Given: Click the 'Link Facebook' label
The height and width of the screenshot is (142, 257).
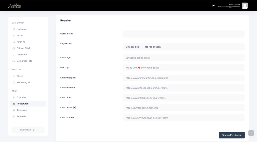Looking at the screenshot, I should point(68,88).
